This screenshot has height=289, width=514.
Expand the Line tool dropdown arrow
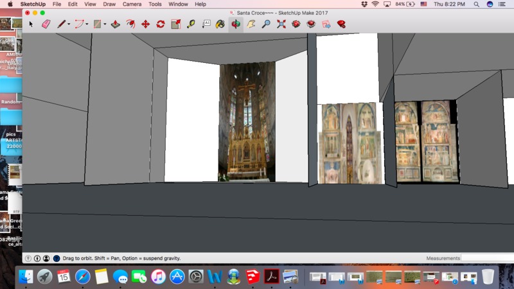(69, 24)
